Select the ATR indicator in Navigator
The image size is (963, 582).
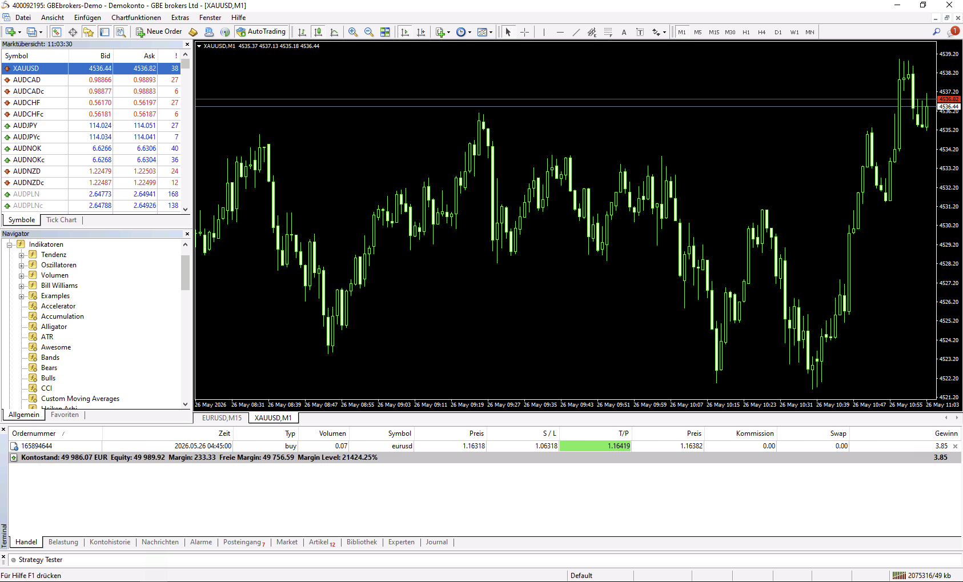47,337
